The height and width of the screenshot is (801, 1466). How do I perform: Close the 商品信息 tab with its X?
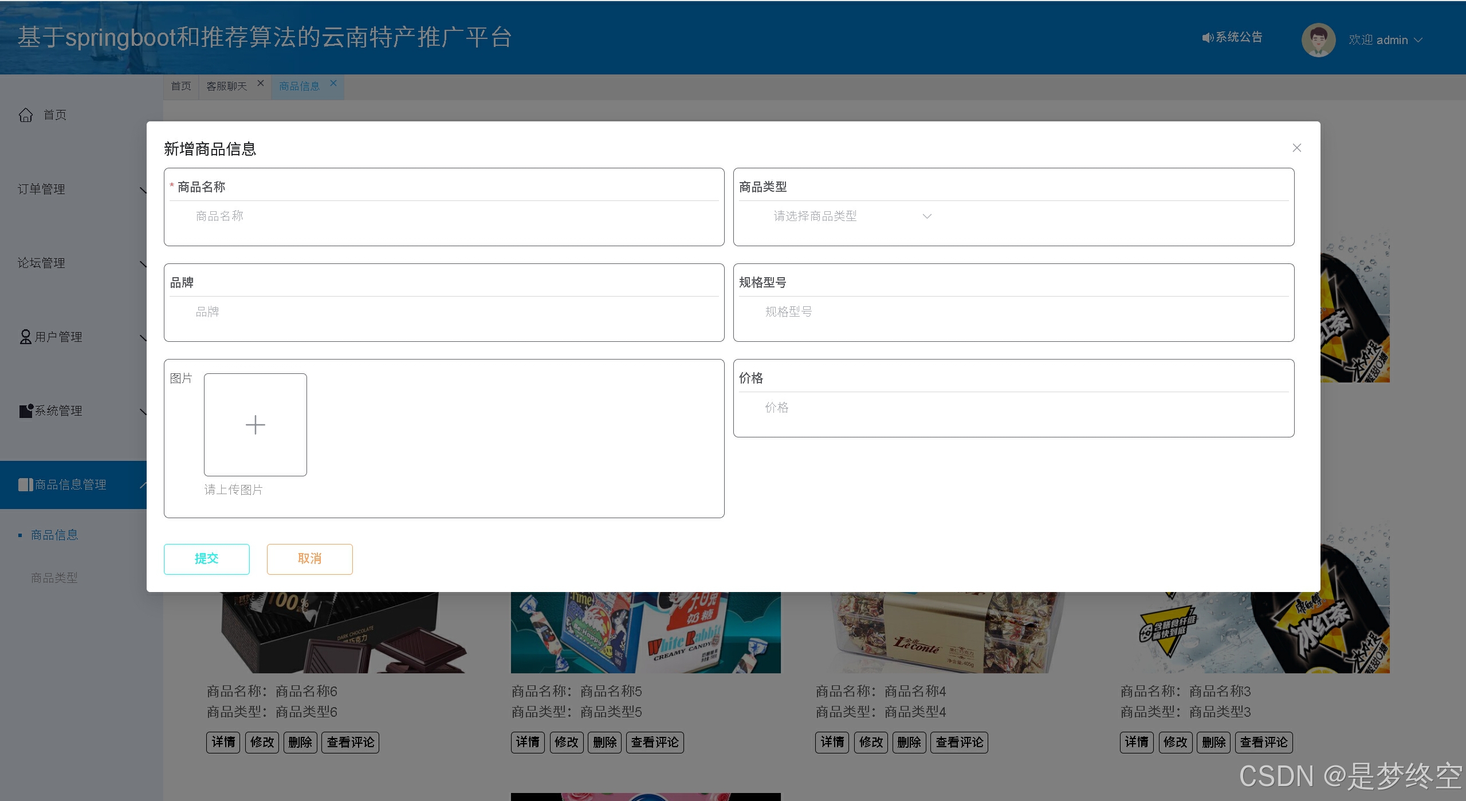[333, 83]
